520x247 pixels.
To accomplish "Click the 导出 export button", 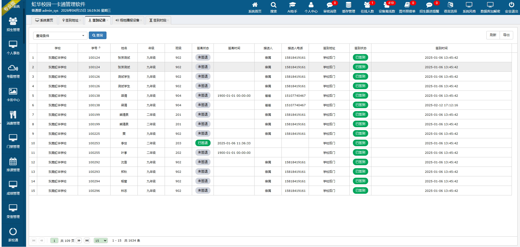I will click(x=506, y=35).
